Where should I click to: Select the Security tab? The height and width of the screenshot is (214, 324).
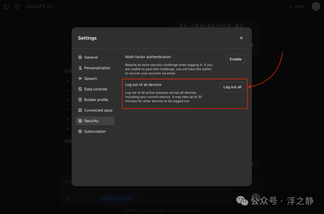[95, 121]
